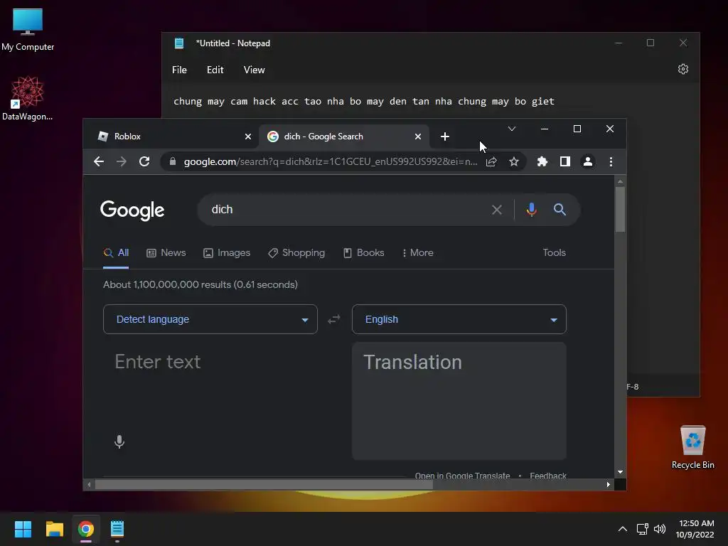The height and width of the screenshot is (546, 728).
Task: Open Notepad View menu
Action: pos(254,70)
